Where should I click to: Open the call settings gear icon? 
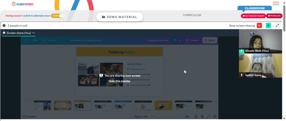4,26
